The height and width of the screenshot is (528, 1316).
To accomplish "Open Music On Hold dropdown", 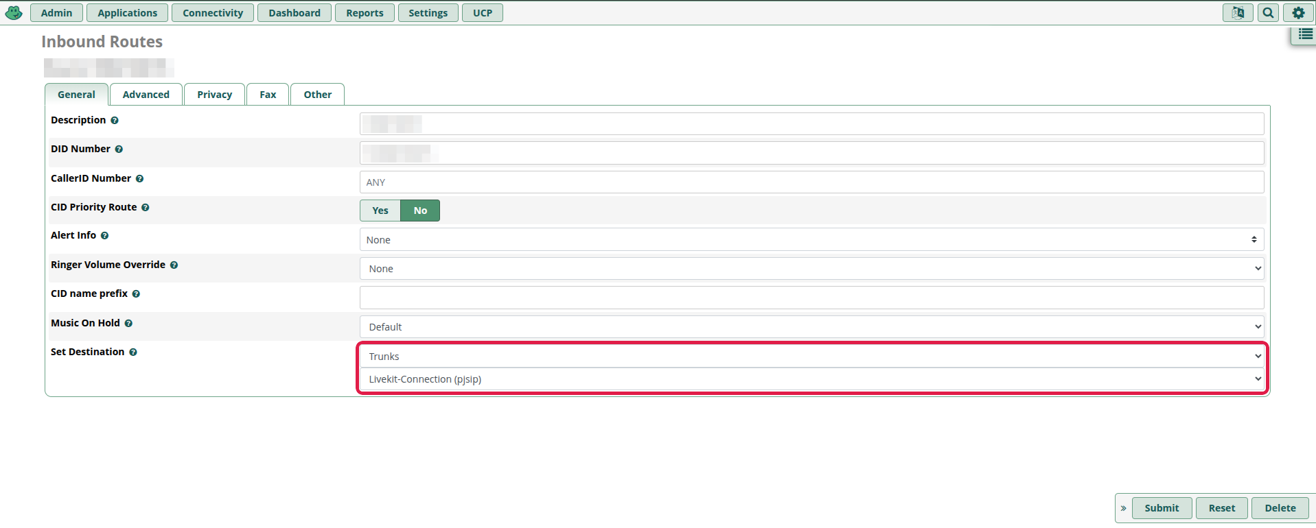I will [x=811, y=327].
